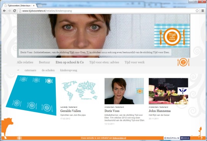The image size is (207, 141).
Task: Click the browser back arrow
Action: tap(4, 11)
